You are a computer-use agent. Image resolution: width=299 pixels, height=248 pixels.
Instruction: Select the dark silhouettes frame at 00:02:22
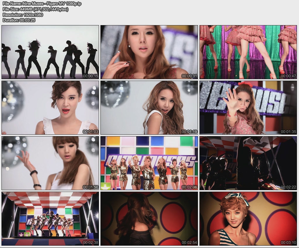click(248, 163)
